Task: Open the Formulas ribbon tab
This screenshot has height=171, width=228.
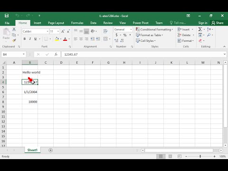Action: (x=77, y=23)
